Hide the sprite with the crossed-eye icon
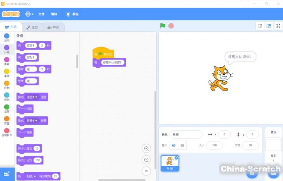 pyautogui.click(x=182, y=145)
